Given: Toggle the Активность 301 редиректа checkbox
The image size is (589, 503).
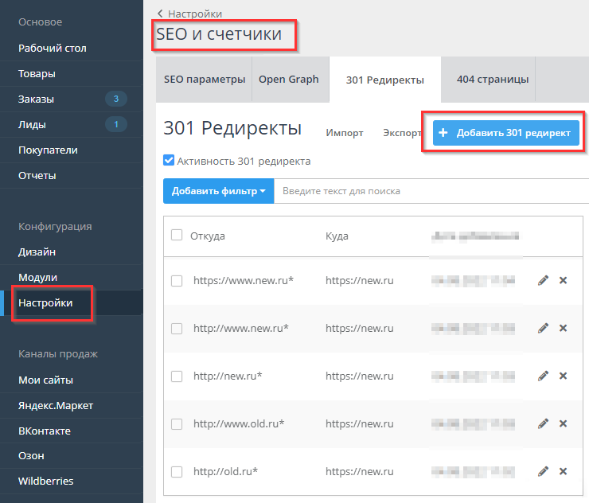Looking at the screenshot, I should [x=169, y=161].
